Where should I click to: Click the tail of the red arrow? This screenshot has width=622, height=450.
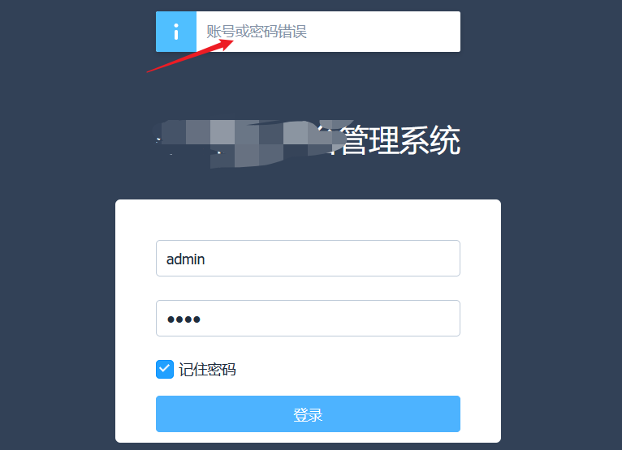149,71
